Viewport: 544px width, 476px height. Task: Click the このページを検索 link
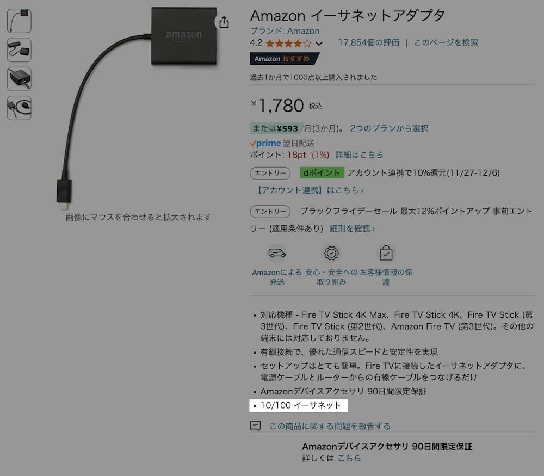click(x=446, y=42)
